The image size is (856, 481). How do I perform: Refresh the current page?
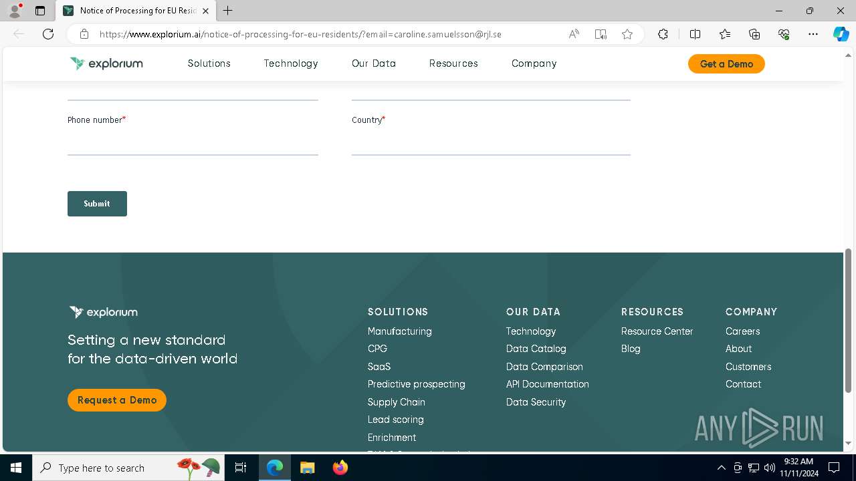tap(48, 34)
